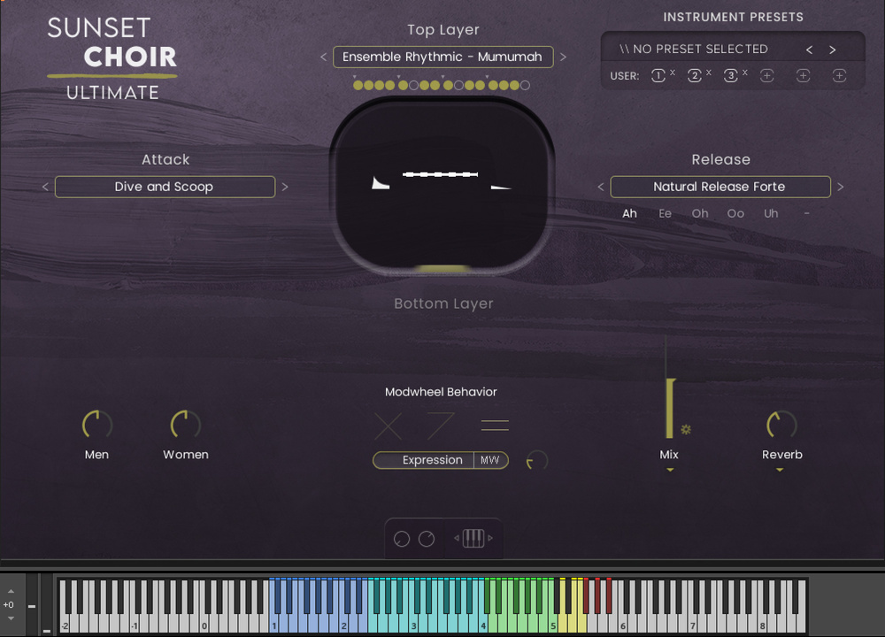Viewport: 885px width, 637px height.
Task: Click the small knob right of Expression
Action: pos(537,460)
